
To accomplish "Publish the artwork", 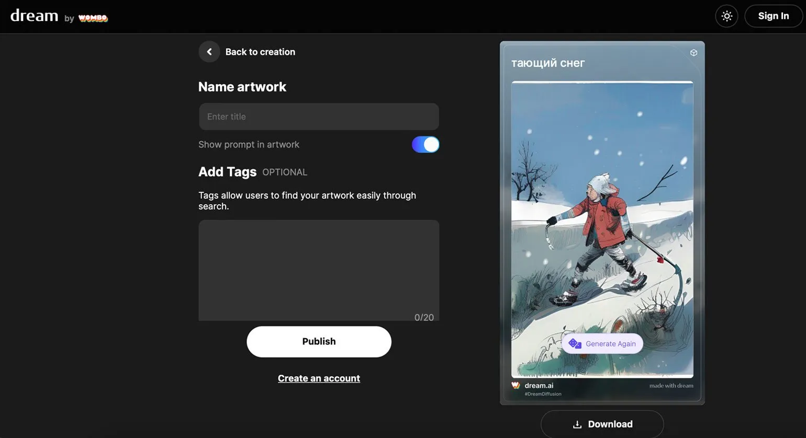I will [x=319, y=342].
